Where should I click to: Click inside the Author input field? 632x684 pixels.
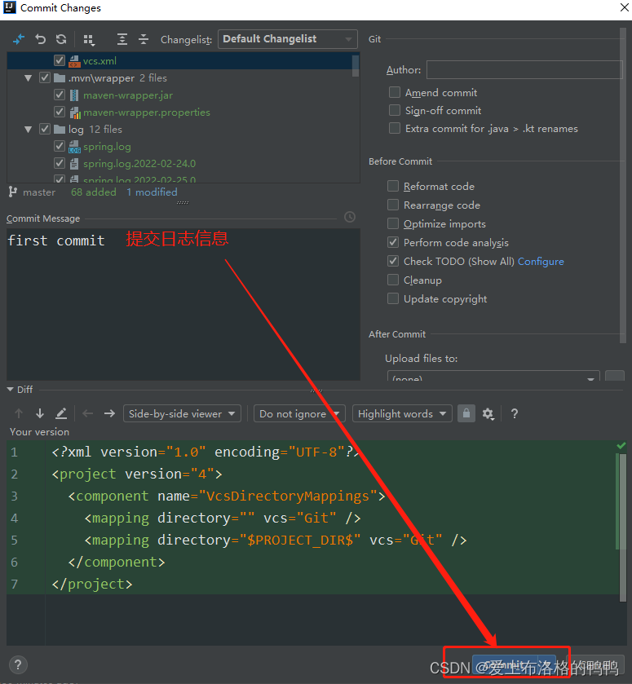click(524, 70)
